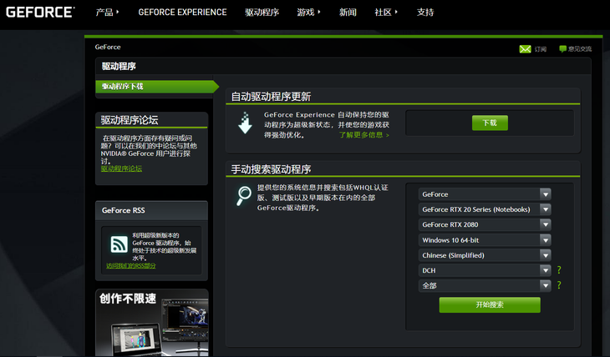Click the GeForce RSS panel heading
610x357 pixels.
pos(124,210)
